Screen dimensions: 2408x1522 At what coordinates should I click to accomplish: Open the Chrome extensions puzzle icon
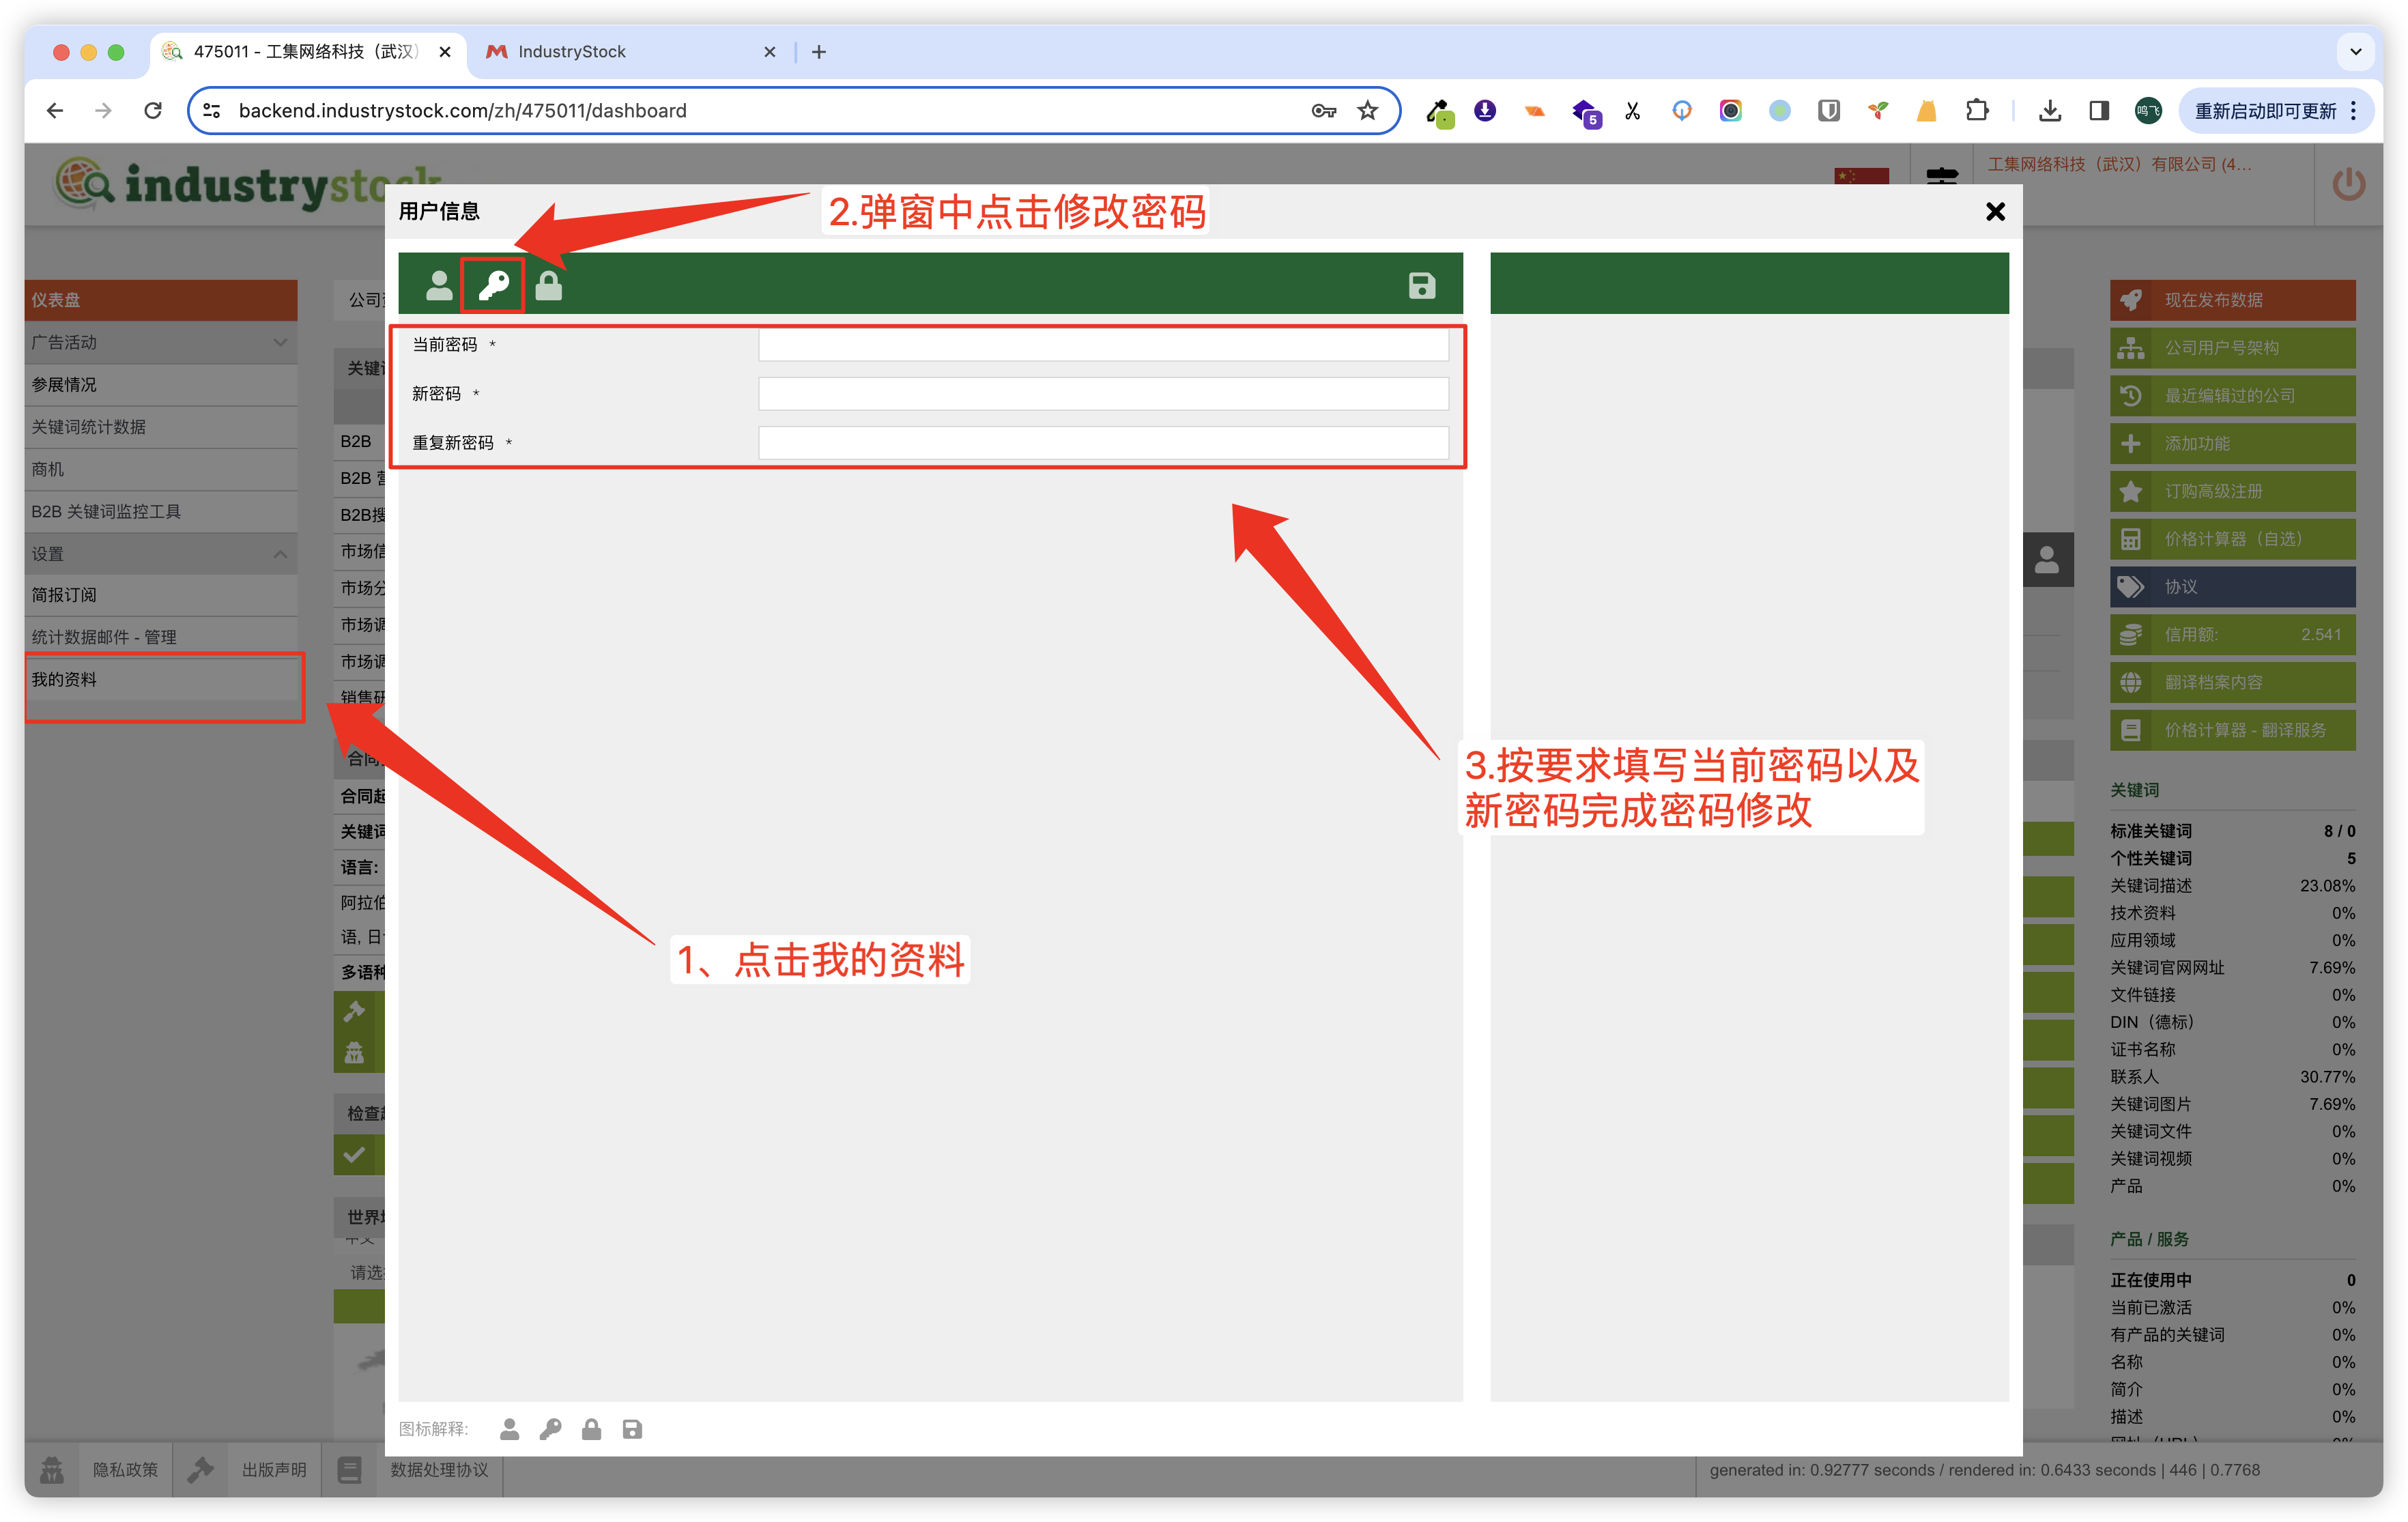tap(1976, 111)
